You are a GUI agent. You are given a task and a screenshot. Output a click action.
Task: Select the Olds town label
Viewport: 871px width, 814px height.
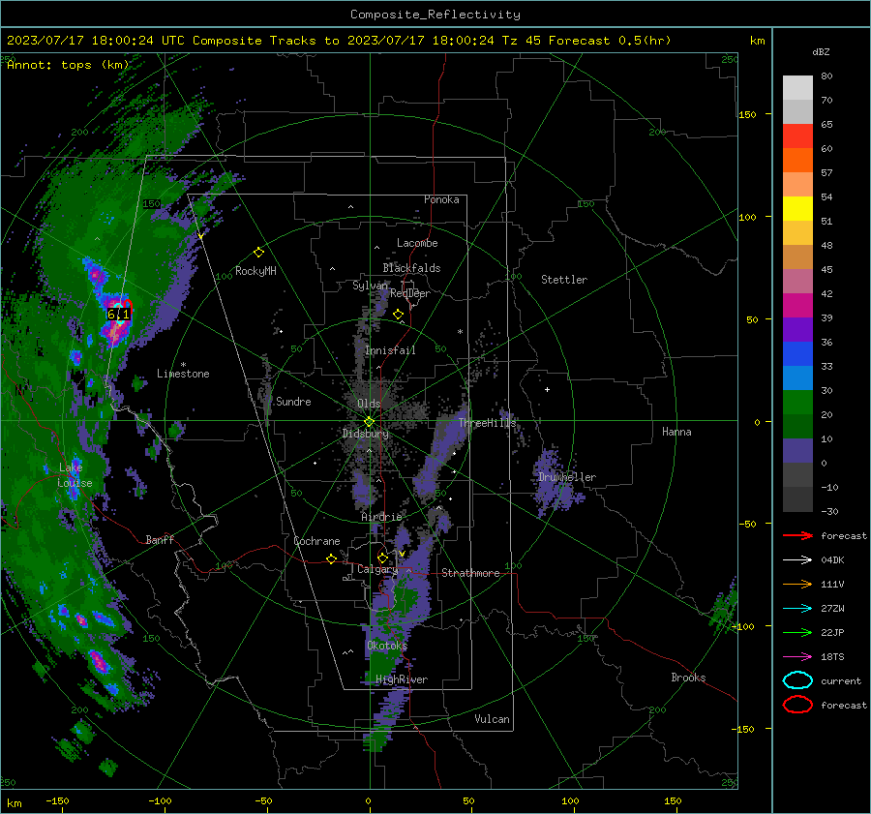tap(369, 404)
